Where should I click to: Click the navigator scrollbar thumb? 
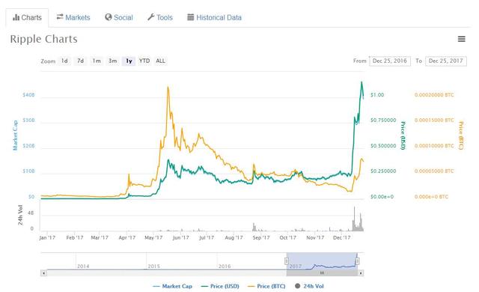322,273
